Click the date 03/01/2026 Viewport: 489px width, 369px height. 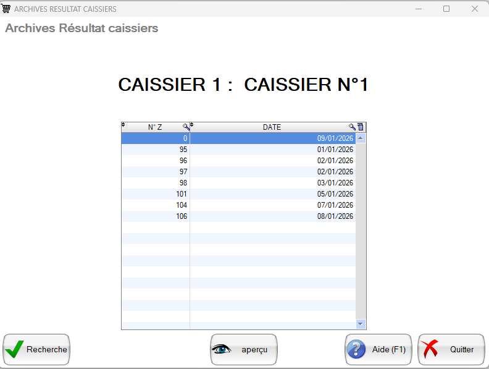click(x=335, y=183)
